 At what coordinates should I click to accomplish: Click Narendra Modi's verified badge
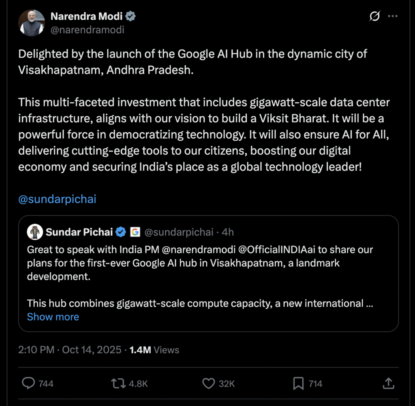pyautogui.click(x=130, y=16)
